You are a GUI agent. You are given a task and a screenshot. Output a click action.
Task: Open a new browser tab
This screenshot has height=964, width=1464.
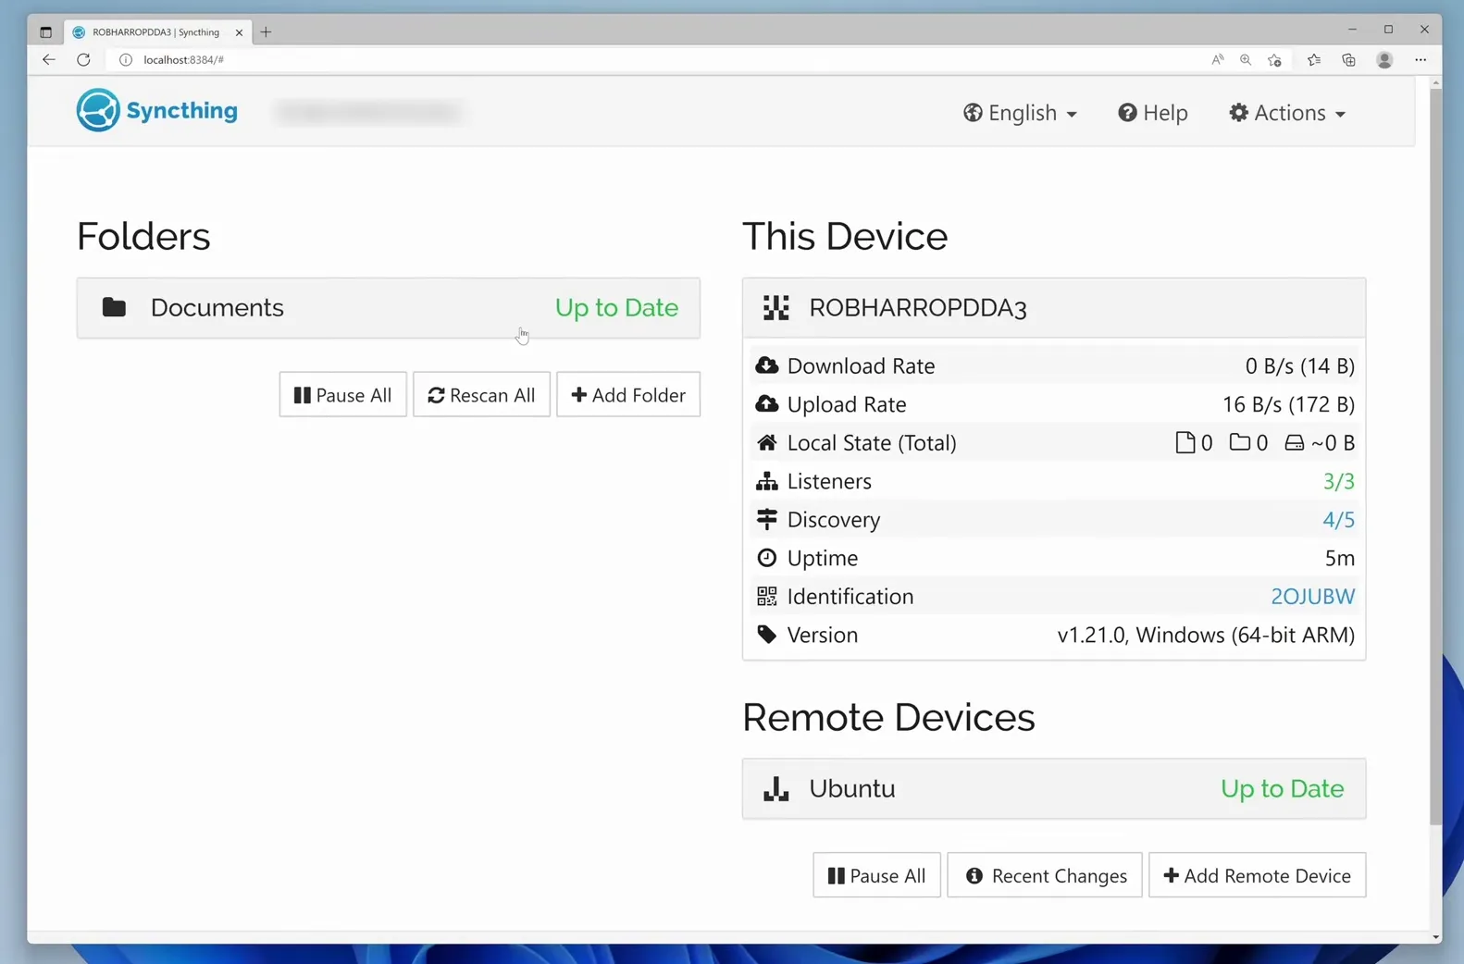pyautogui.click(x=266, y=31)
